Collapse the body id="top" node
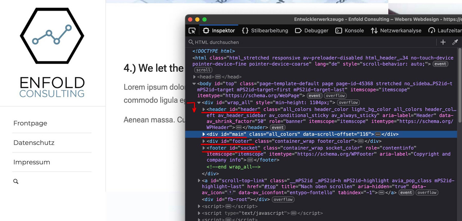The image size is (462, 221). click(x=195, y=84)
